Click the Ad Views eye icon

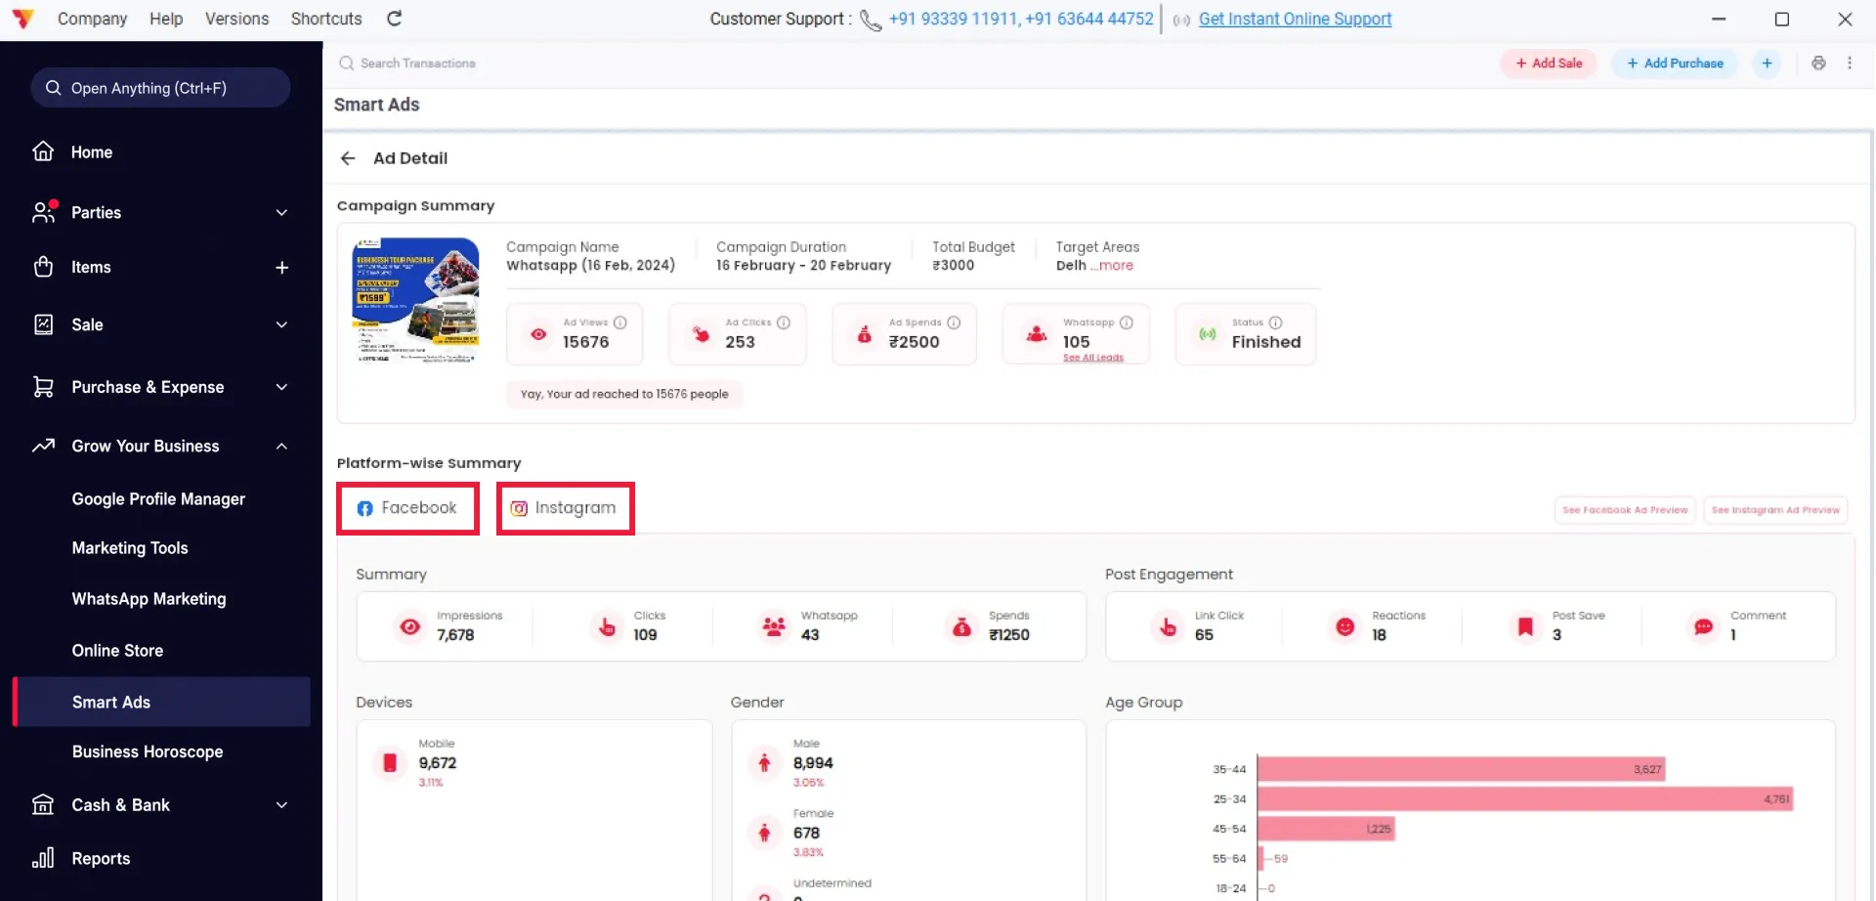coord(538,334)
